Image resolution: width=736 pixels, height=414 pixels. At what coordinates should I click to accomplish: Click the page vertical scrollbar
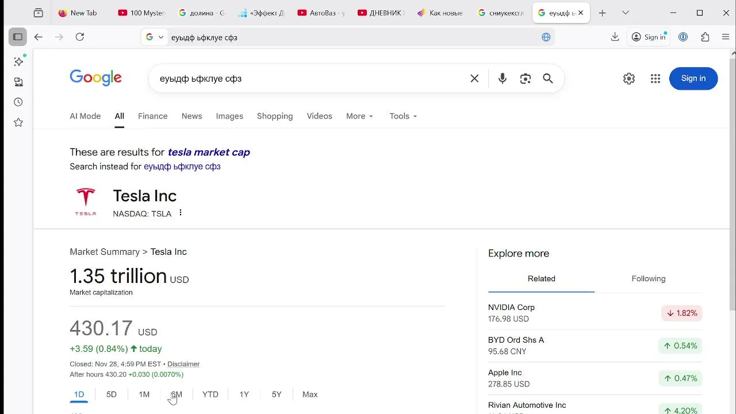(732, 172)
